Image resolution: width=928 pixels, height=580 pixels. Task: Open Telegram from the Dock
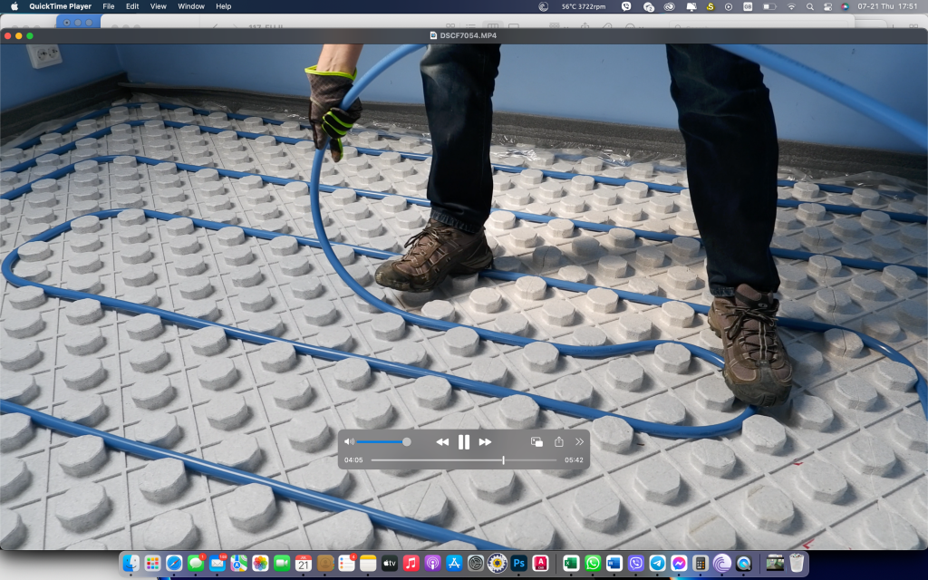[x=658, y=563]
